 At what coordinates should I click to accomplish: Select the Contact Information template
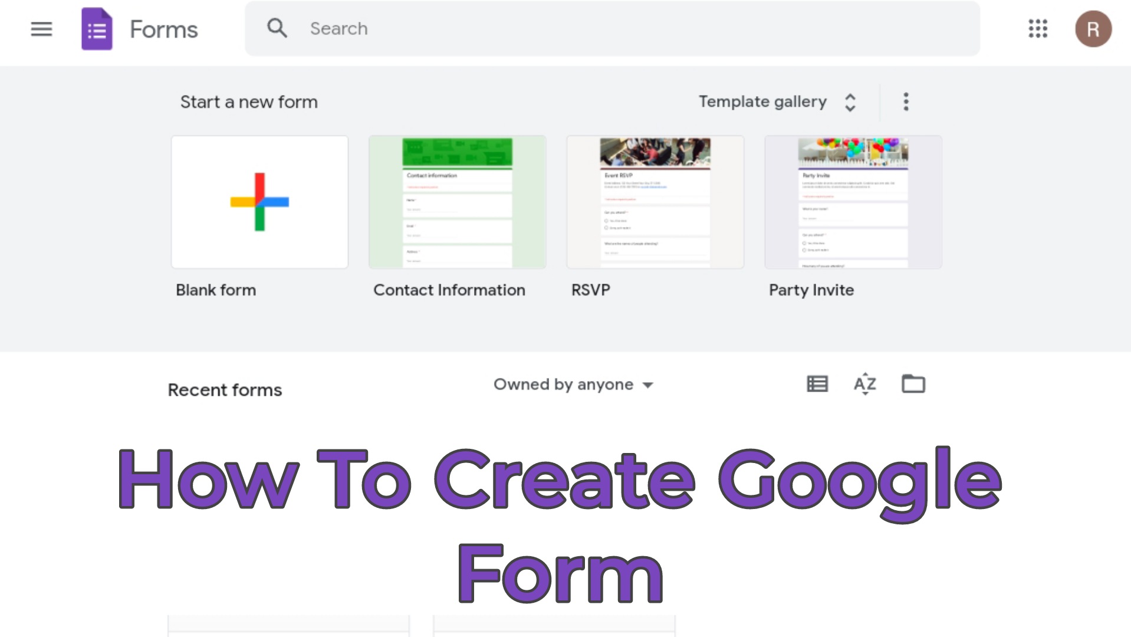(x=457, y=202)
